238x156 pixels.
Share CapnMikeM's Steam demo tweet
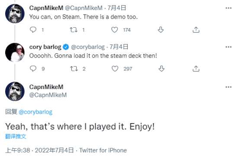click(x=196, y=30)
